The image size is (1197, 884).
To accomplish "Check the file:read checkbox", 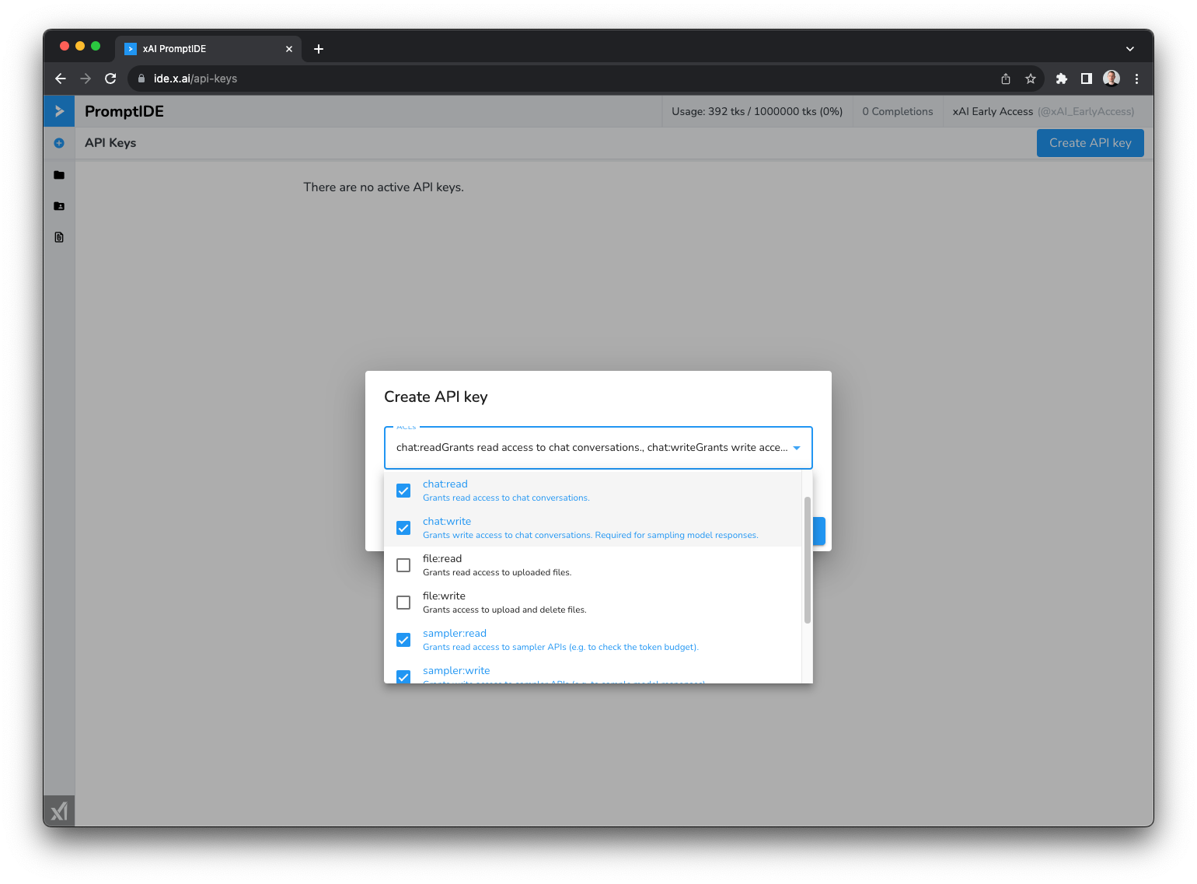I will (403, 565).
